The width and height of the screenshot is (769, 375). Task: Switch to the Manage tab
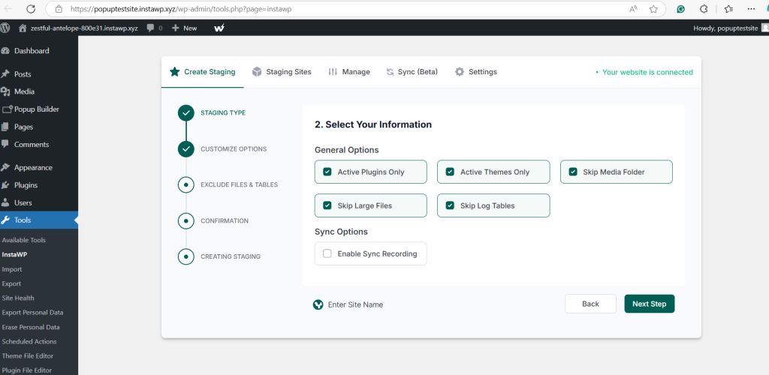[x=348, y=72]
